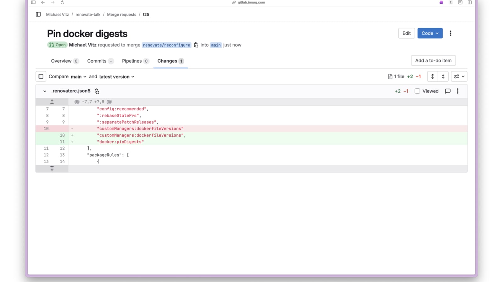This screenshot has height=282, width=503.
Task: Mark .renovaterc.json5 as Viewed
Action: click(417, 91)
